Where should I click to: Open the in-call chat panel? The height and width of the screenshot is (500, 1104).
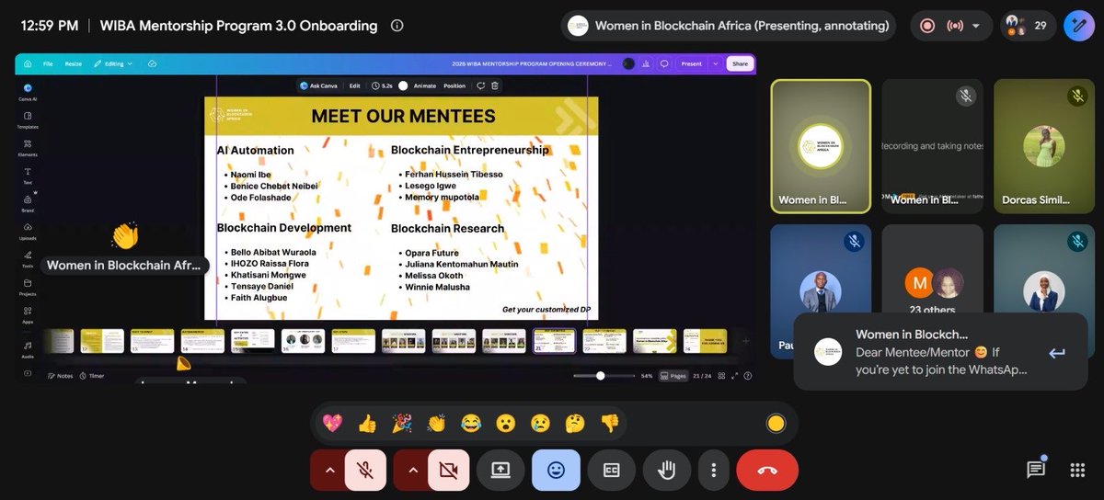click(x=1036, y=470)
